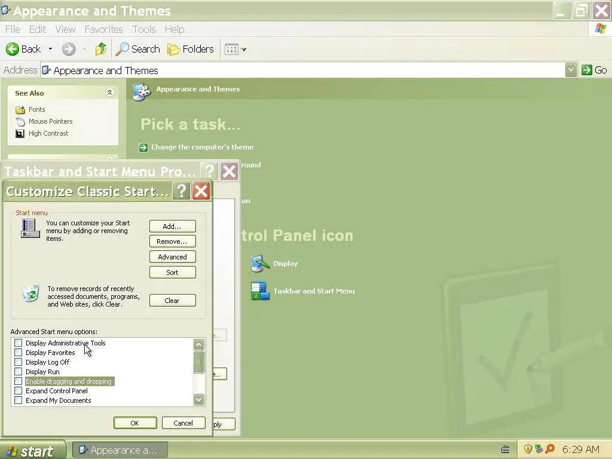
Task: Click the Start menu computer icon
Action: tap(30, 229)
